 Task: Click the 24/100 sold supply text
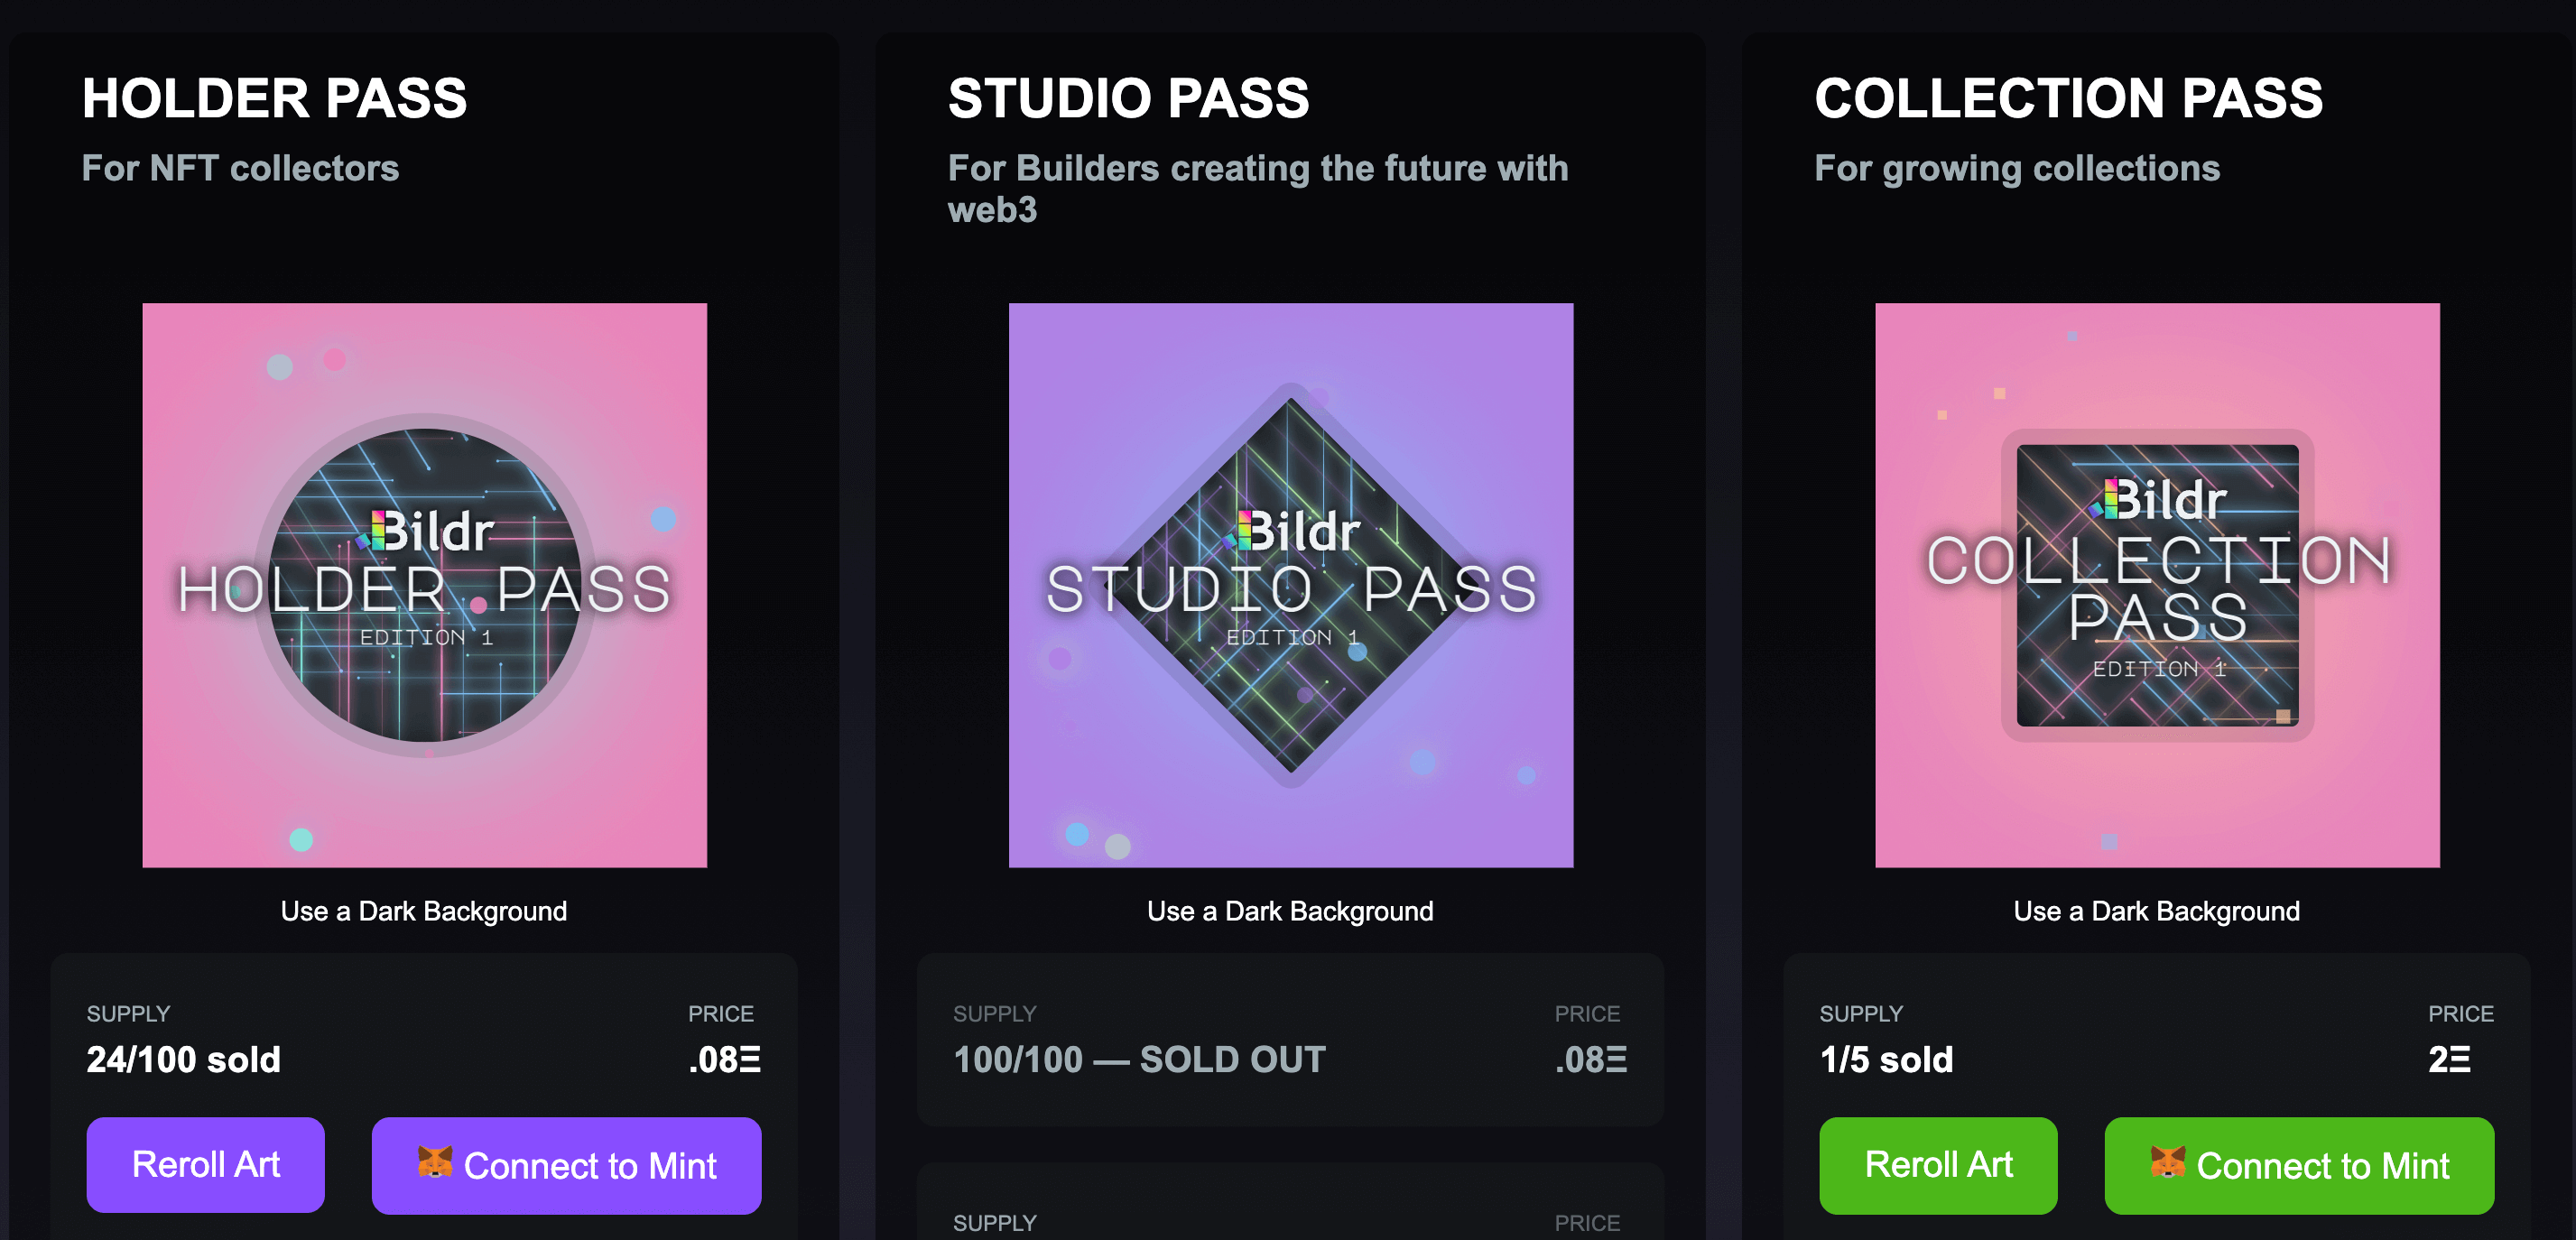(184, 1059)
